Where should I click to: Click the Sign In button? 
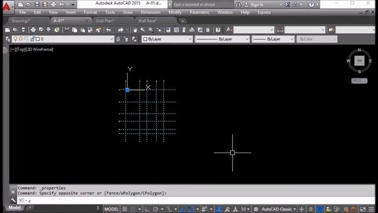[x=257, y=5]
